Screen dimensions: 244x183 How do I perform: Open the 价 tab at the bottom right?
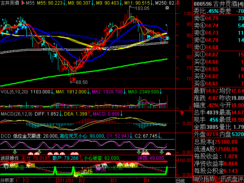point(201,179)
